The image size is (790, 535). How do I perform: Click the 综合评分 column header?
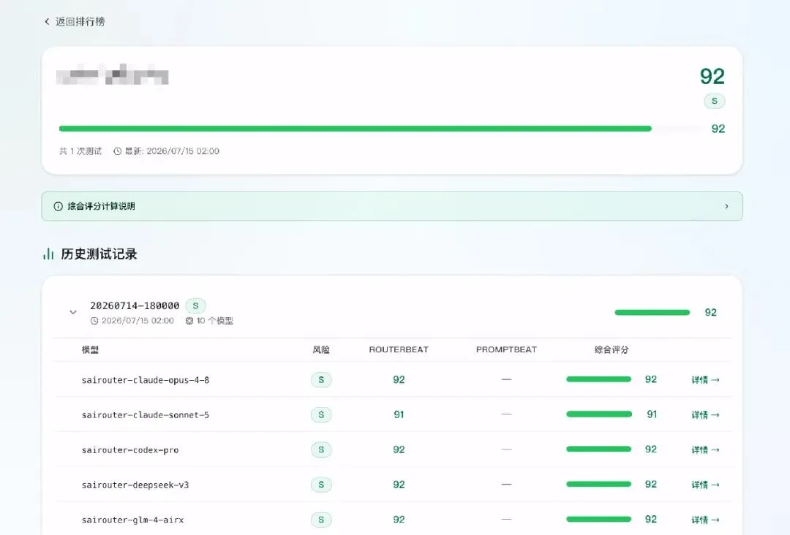(611, 350)
